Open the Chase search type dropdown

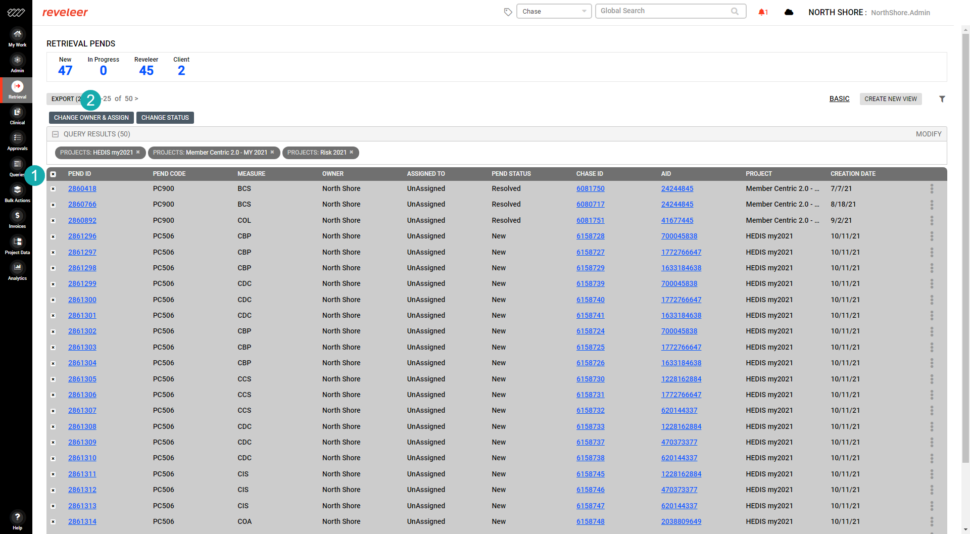tap(554, 11)
